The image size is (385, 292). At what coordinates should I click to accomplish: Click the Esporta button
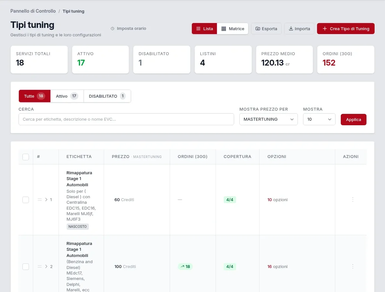coord(266,29)
